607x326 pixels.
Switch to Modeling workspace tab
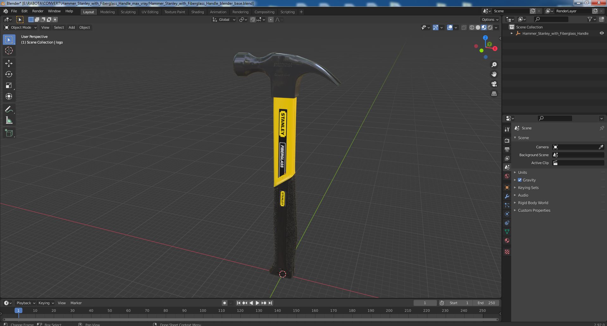[107, 12]
